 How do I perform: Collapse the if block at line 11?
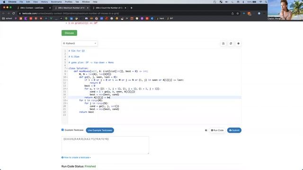pyautogui.click(x=67, y=80)
